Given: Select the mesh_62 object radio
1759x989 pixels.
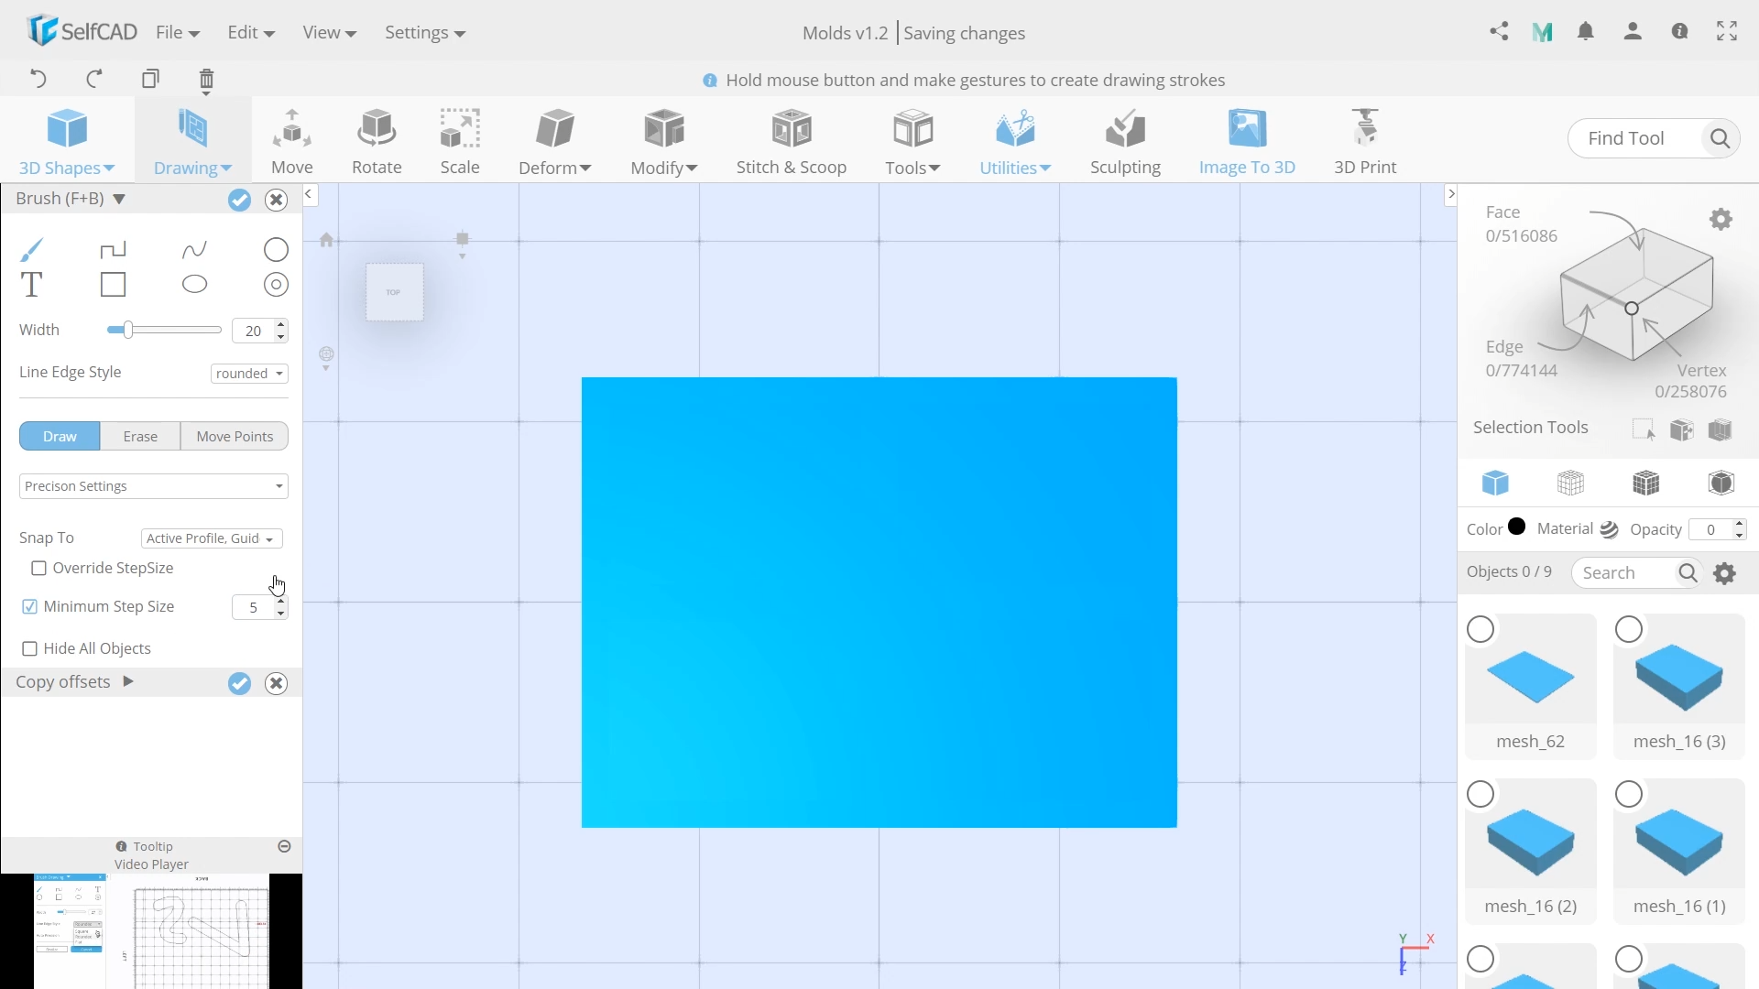Looking at the screenshot, I should (x=1480, y=630).
